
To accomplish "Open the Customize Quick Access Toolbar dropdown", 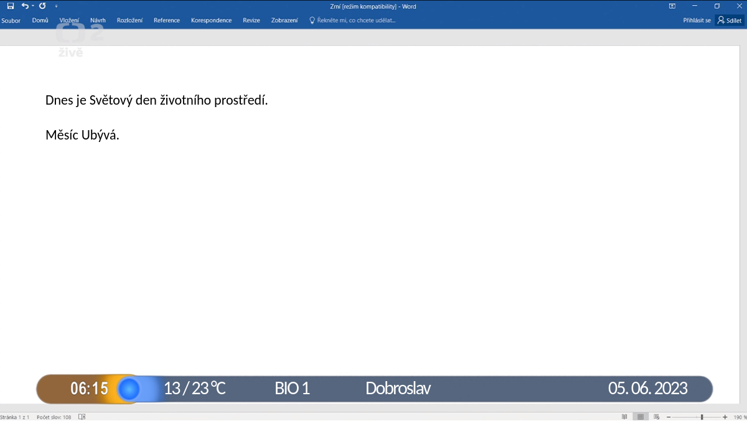I will [56, 6].
